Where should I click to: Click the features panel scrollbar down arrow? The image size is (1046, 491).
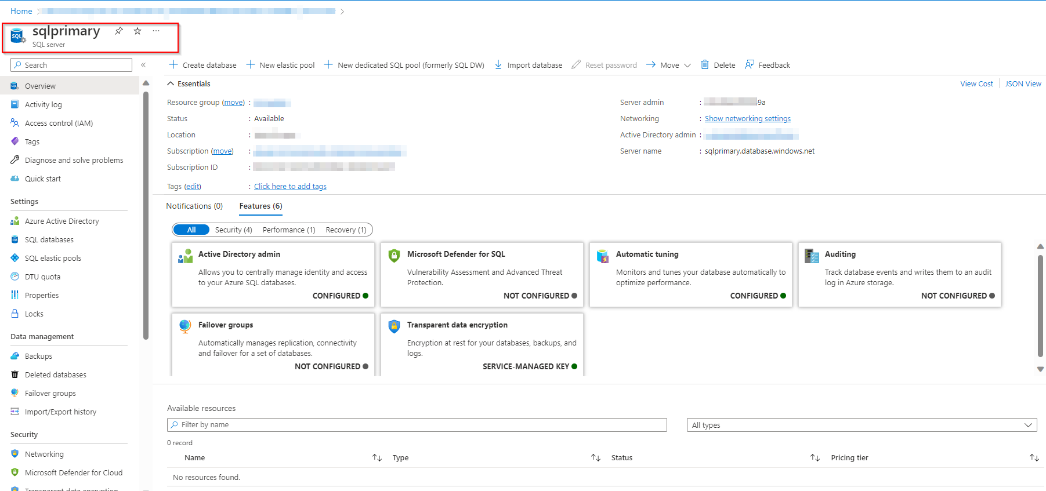click(x=1040, y=369)
